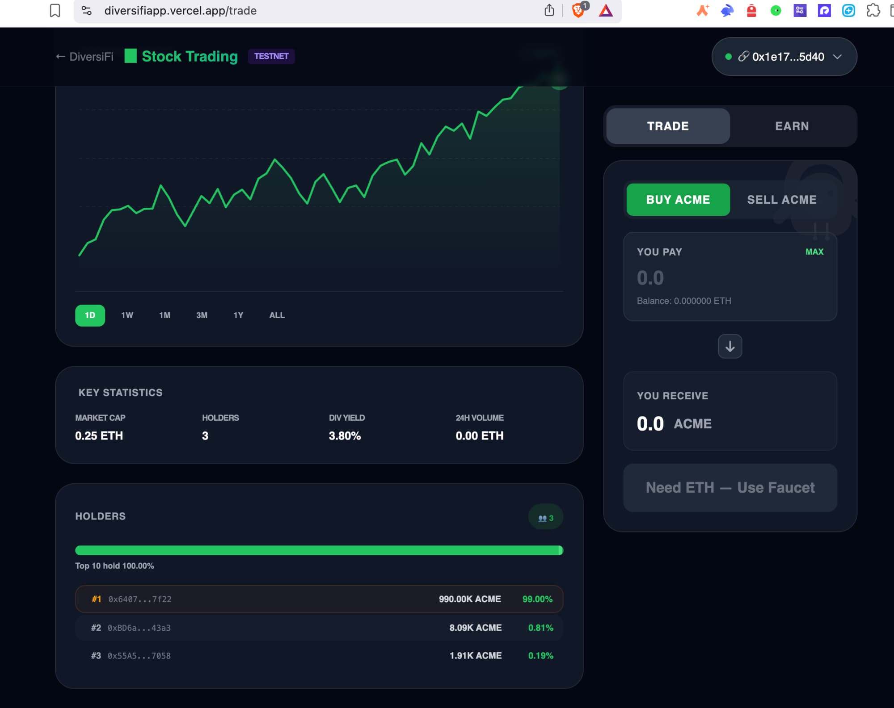The height and width of the screenshot is (708, 894).
Task: Click the bookmark icon in address bar
Action: click(55, 11)
